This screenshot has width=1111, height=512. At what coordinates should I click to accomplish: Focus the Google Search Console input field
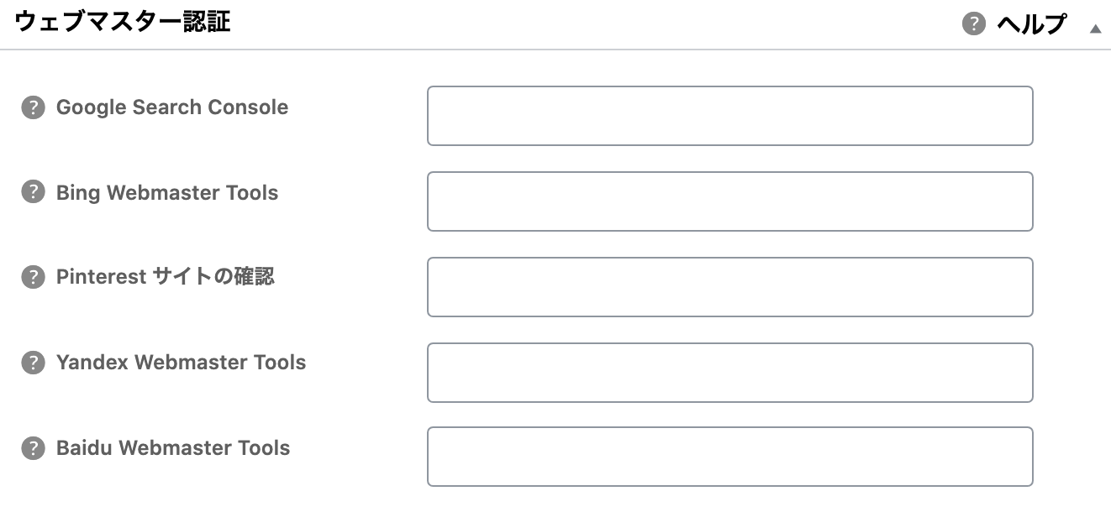click(x=729, y=116)
